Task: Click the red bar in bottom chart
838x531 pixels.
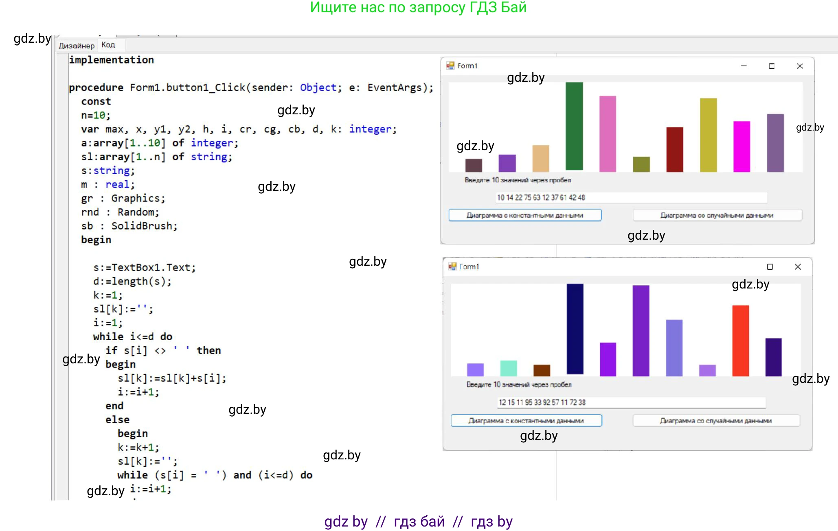Action: click(740, 341)
